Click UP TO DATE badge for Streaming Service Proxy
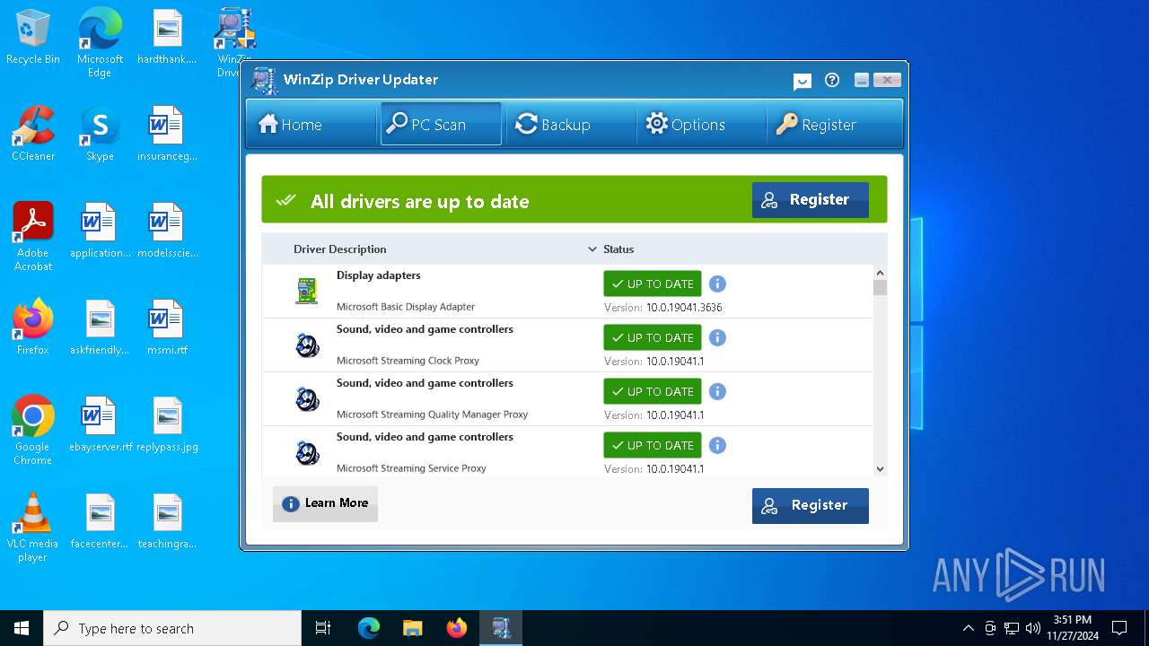The width and height of the screenshot is (1149, 646). [653, 445]
